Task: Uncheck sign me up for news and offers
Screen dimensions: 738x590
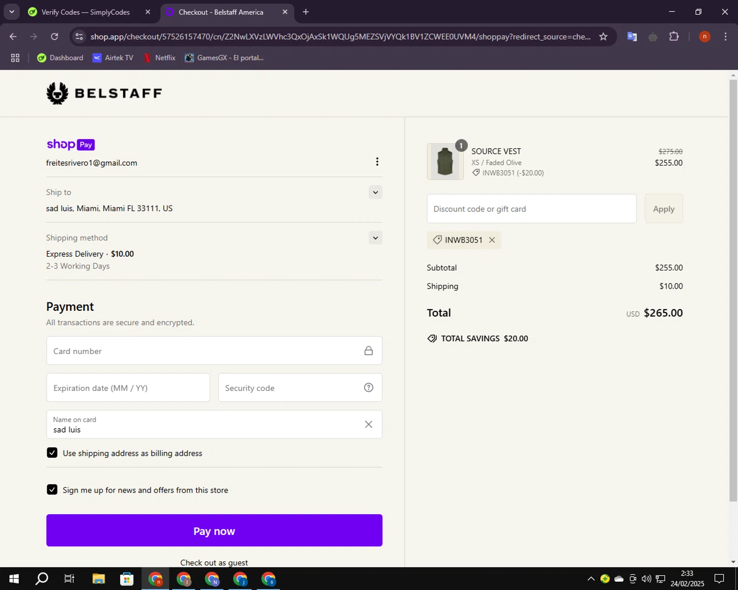Action: 52,490
